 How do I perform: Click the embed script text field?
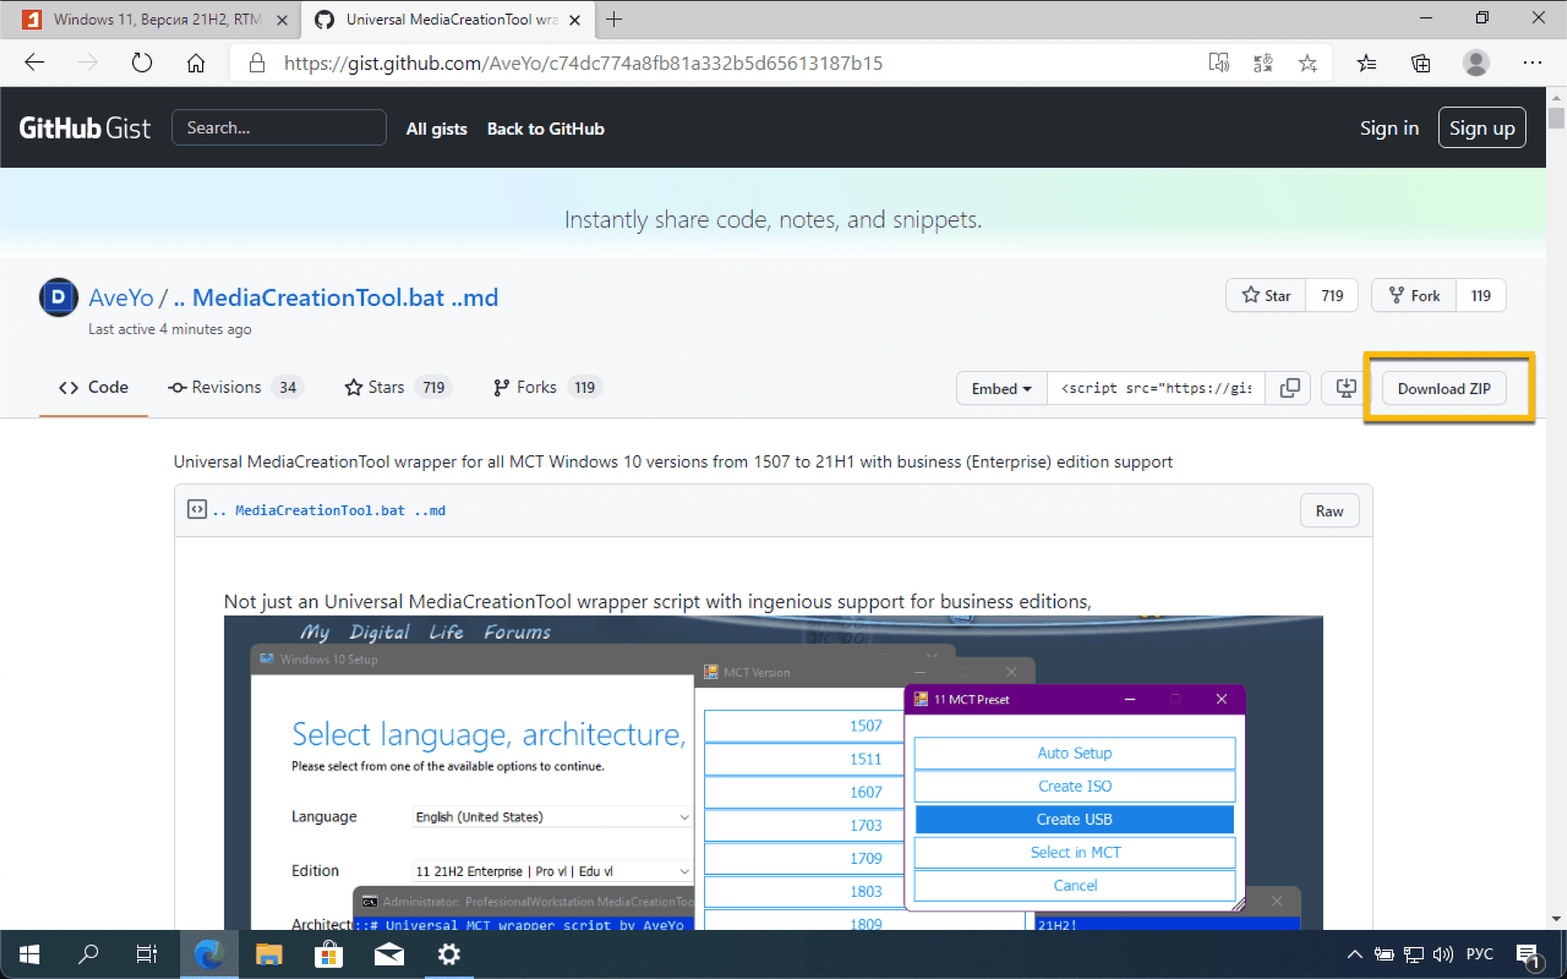point(1156,388)
